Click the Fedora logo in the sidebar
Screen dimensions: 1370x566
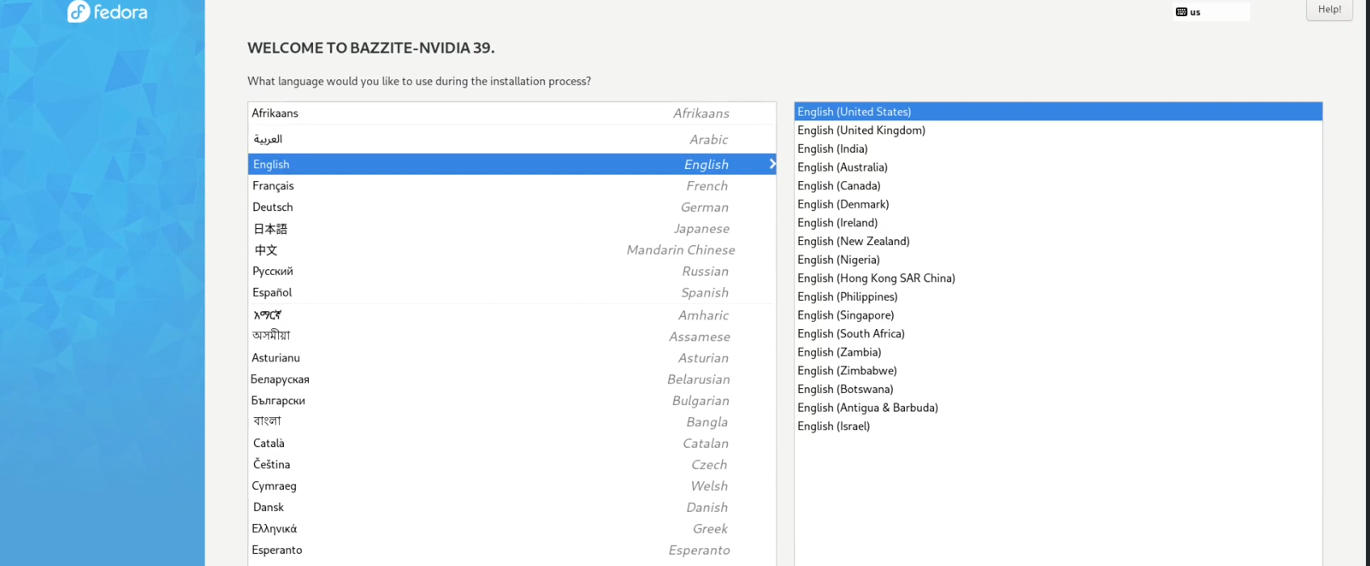point(108,11)
